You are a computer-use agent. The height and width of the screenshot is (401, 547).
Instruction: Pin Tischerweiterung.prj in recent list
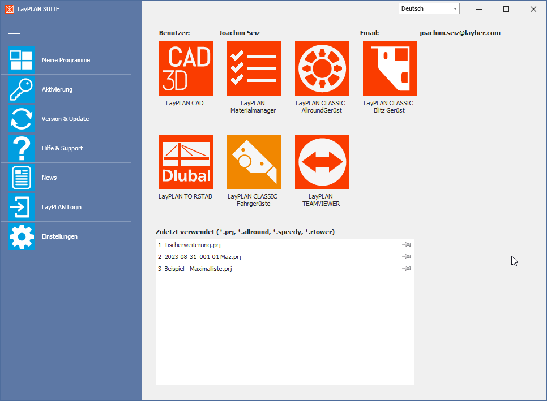coord(407,245)
